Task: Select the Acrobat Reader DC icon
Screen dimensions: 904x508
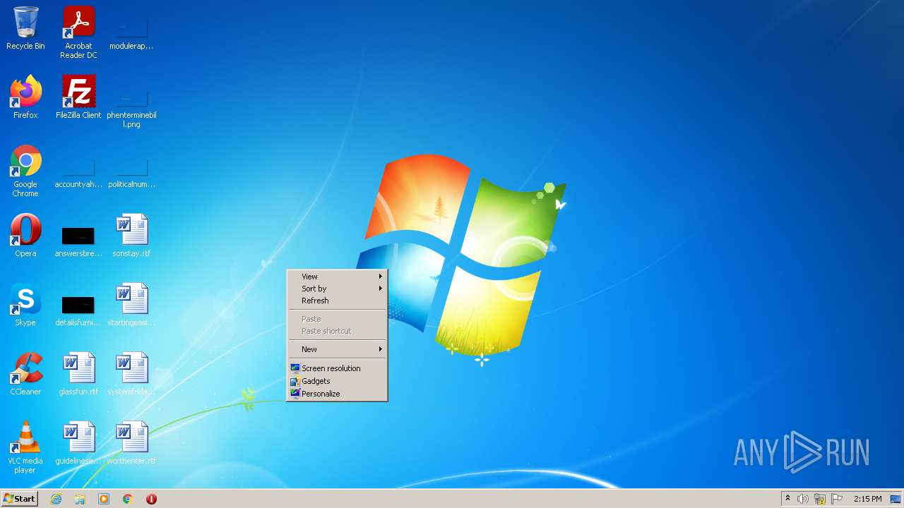Action: 78,32
